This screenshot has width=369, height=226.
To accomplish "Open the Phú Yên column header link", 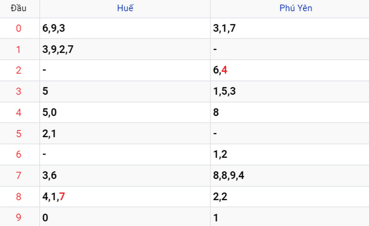I will [296, 8].
